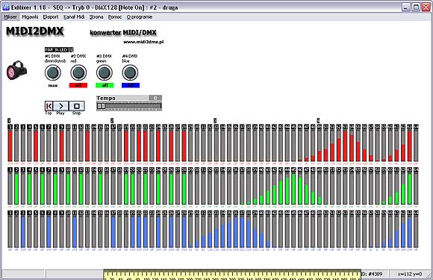This screenshot has width=433, height=280.
Task: Click the PAR 36 LED fixture name label
Action: pos(59,50)
